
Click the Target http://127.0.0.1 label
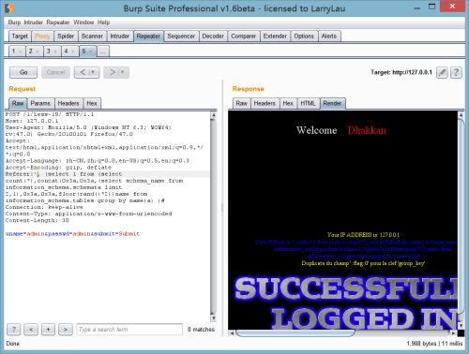[x=401, y=72]
